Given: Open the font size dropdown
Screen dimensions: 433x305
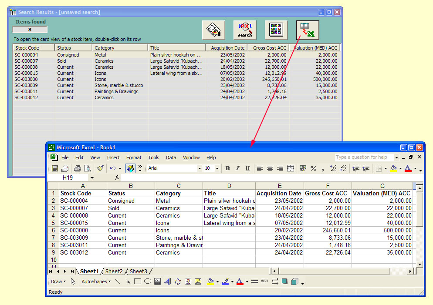Looking at the screenshot, I should coord(217,168).
